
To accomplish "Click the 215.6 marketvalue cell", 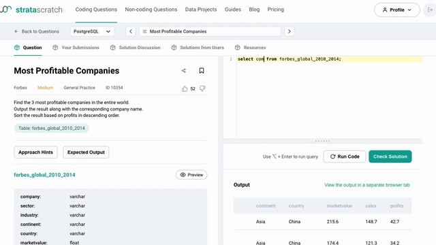I will coord(332,222).
